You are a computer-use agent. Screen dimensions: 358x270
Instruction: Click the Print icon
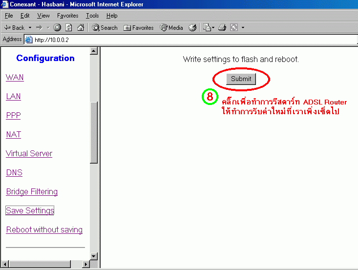222,28
